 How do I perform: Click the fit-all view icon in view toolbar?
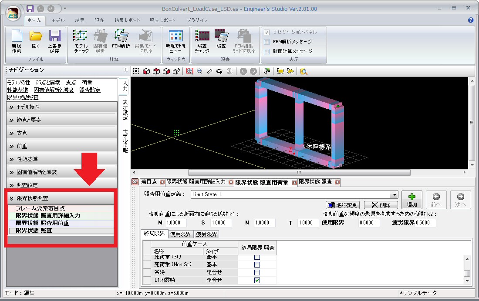pos(136,71)
